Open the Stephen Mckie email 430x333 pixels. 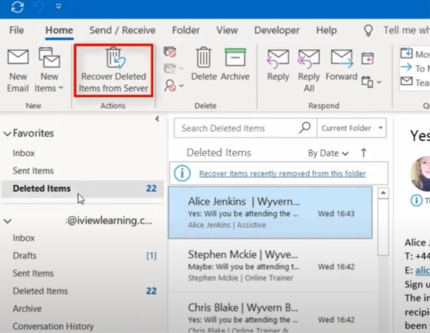tap(270, 265)
